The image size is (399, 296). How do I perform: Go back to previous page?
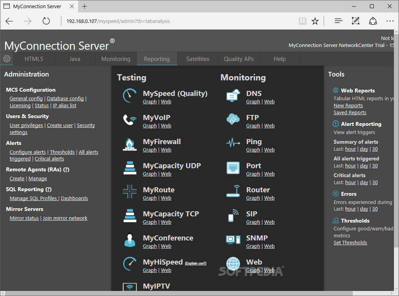[9, 21]
